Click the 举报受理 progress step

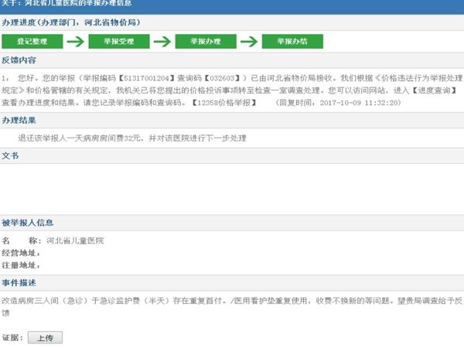(119, 42)
